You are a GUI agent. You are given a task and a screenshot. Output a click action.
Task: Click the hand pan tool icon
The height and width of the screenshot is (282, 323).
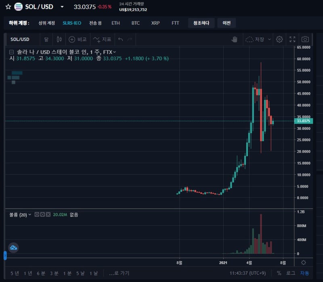tap(235, 39)
